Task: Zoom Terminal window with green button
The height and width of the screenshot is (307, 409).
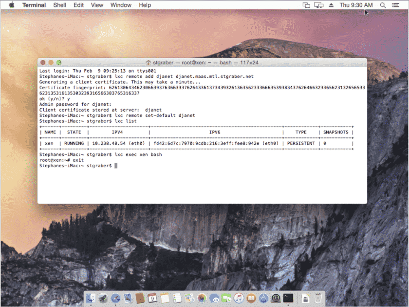Action: [x=59, y=62]
